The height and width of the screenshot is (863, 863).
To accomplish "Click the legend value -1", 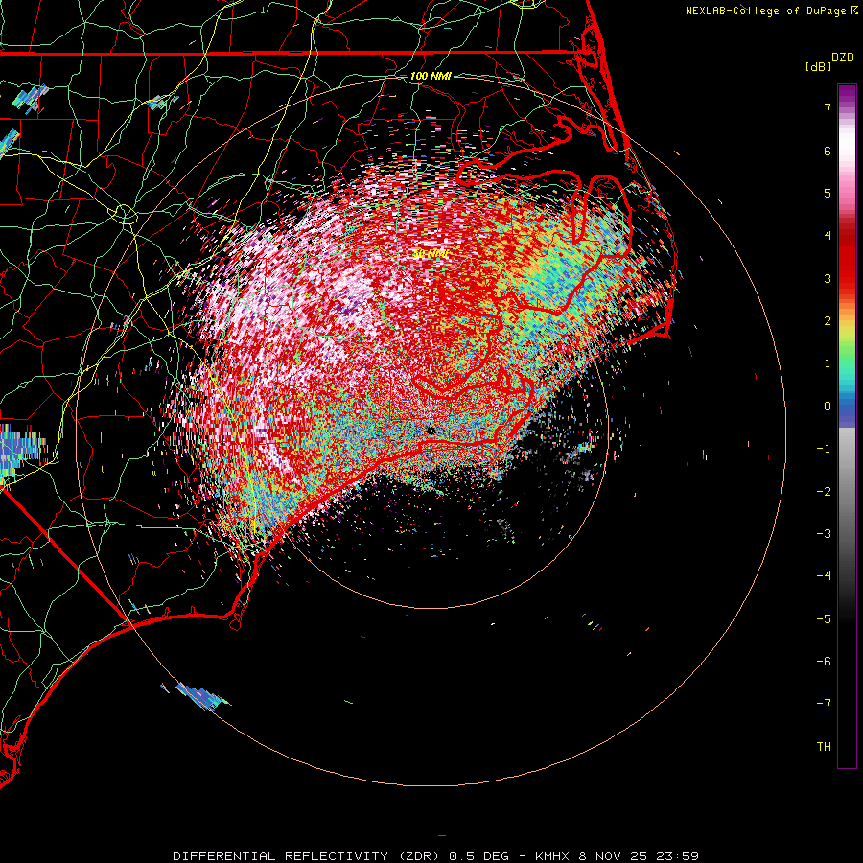I will [x=824, y=449].
